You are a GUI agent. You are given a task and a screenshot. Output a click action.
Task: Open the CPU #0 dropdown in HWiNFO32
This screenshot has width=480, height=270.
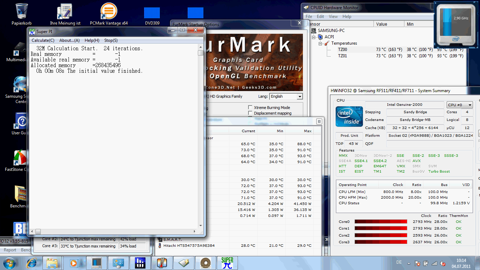tap(460, 105)
